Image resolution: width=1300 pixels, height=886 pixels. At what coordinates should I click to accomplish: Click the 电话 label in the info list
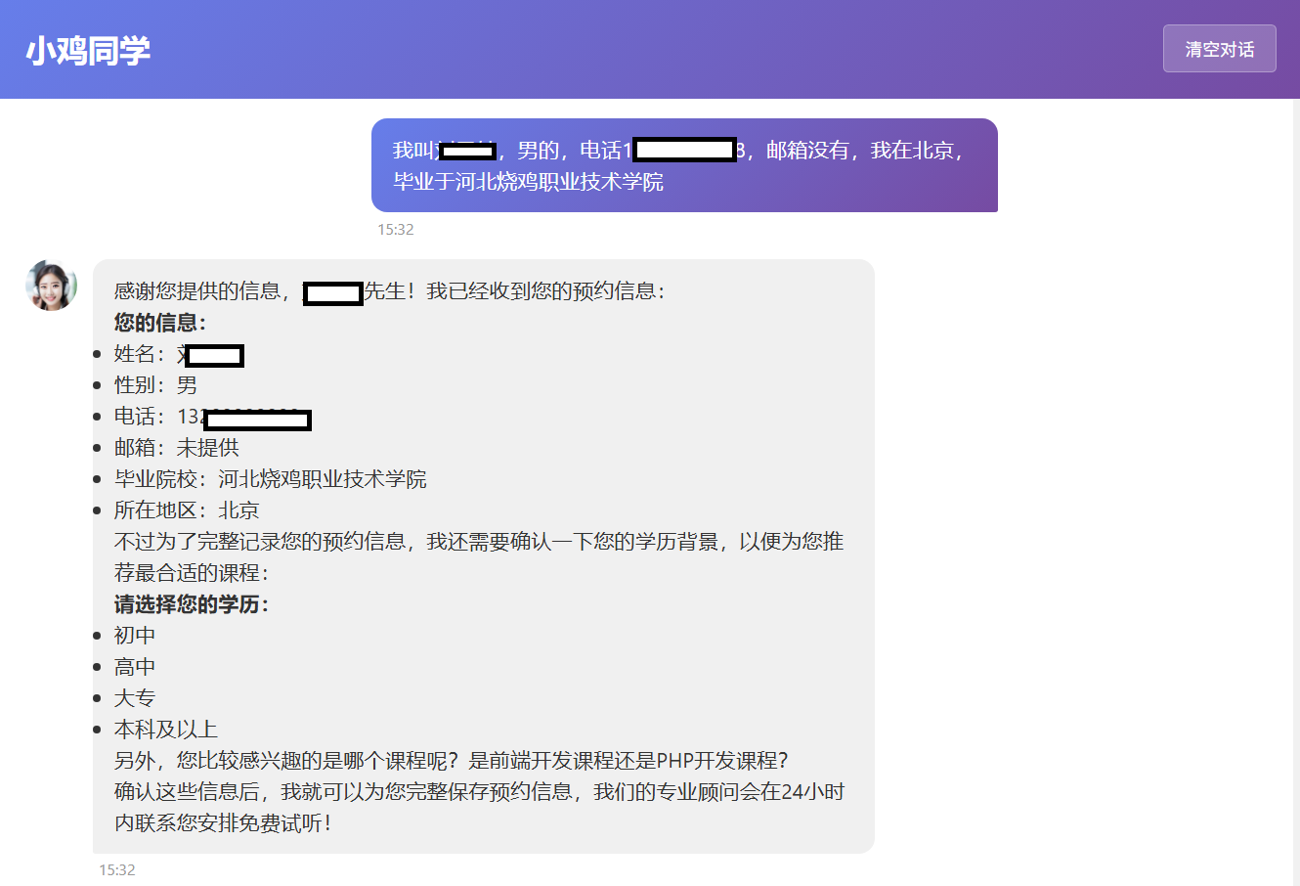pyautogui.click(x=135, y=417)
